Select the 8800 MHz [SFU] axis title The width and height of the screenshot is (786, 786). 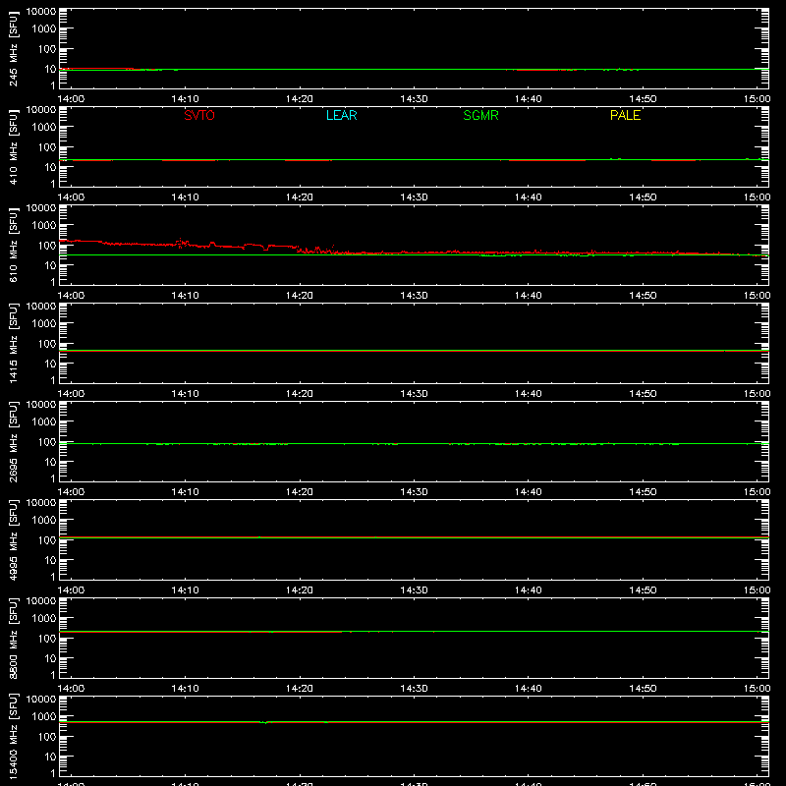click(14, 638)
